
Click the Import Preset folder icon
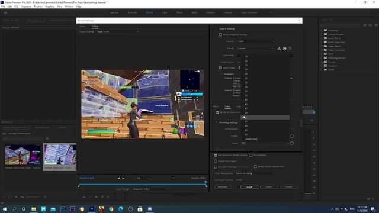tap(285, 49)
